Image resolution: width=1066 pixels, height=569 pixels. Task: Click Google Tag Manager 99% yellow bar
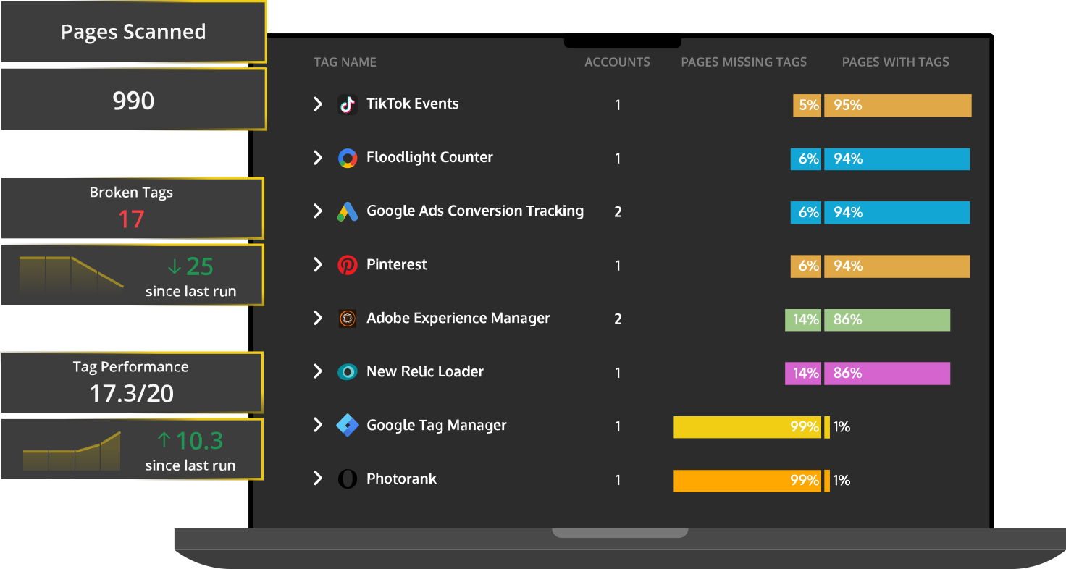(x=747, y=427)
